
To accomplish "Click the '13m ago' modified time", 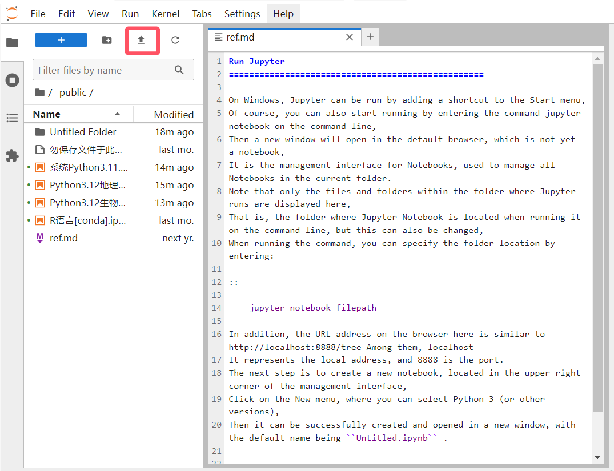I will pyautogui.click(x=174, y=203).
